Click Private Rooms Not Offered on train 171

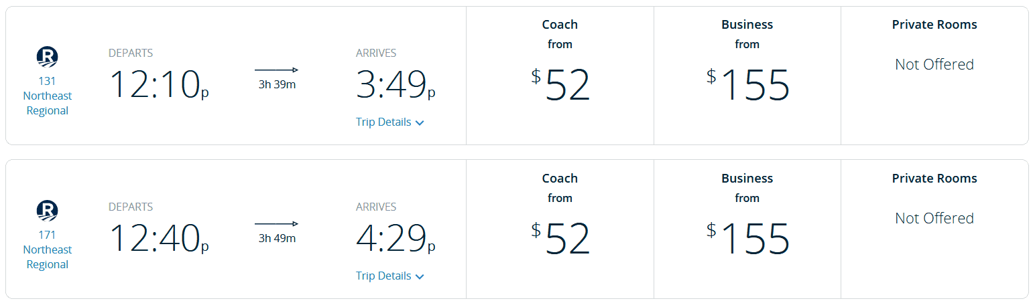934,219
